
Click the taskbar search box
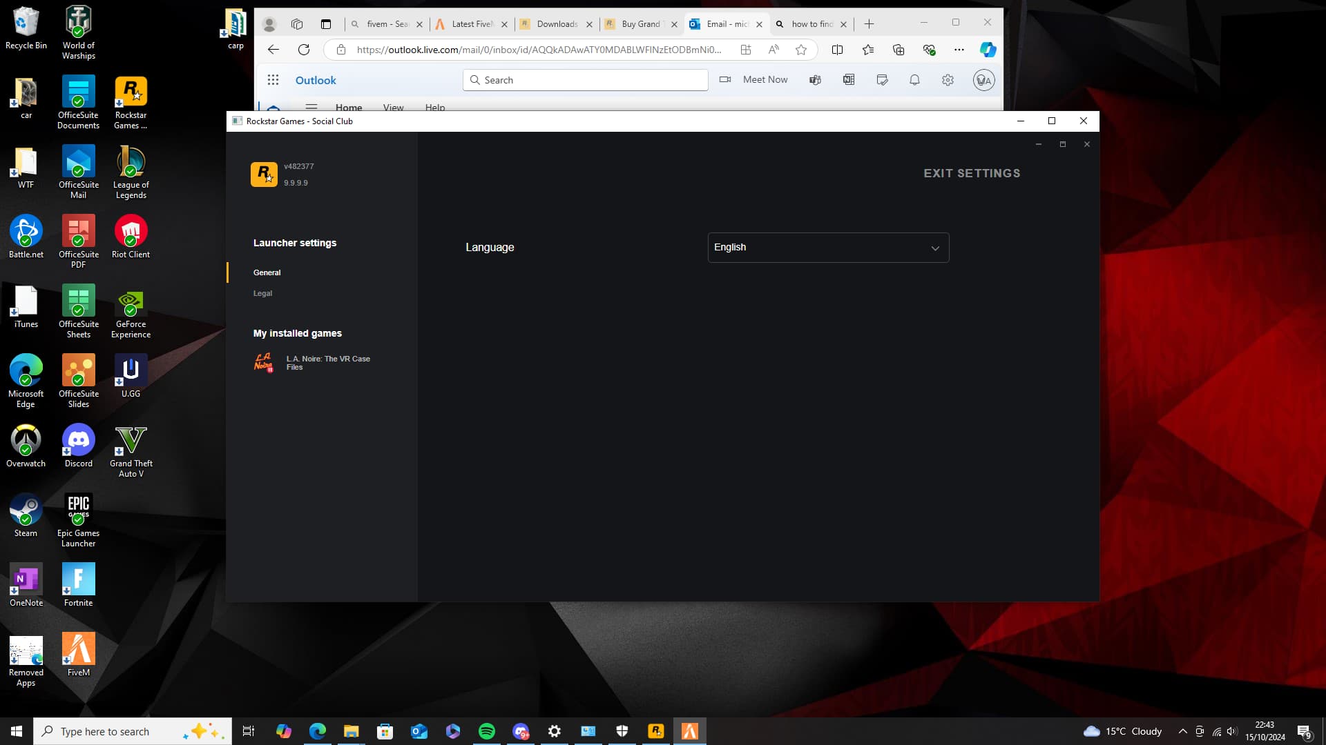click(133, 731)
